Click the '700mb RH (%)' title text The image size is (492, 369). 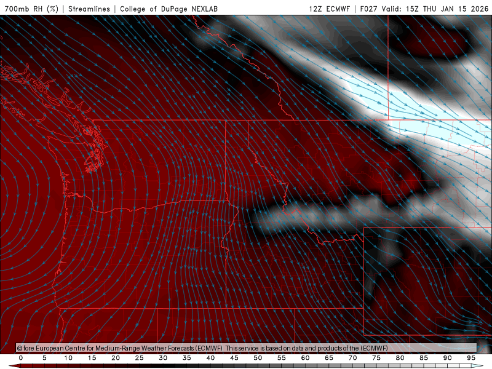pyautogui.click(x=31, y=9)
